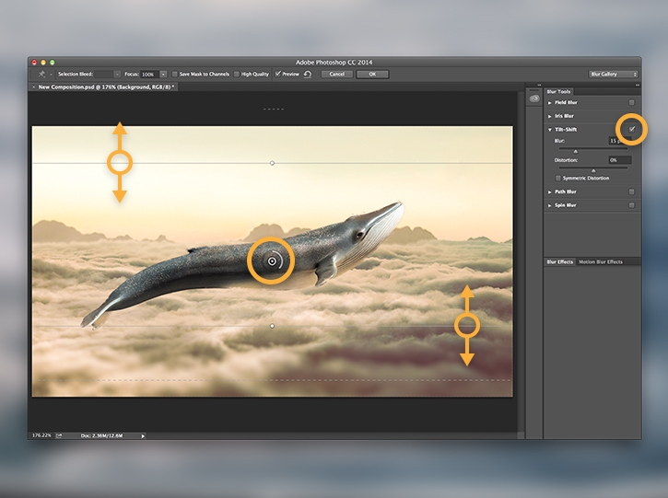The height and width of the screenshot is (498, 668).
Task: Click the Distortion slider handle
Action: (x=593, y=170)
